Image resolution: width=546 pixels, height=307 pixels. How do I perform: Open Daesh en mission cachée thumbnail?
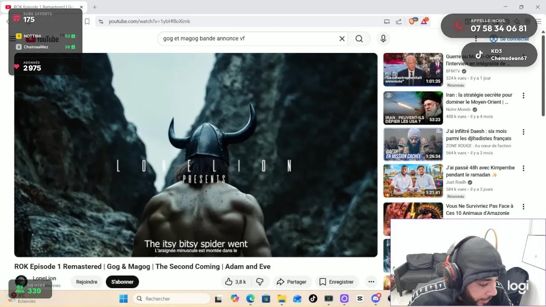pos(413,144)
